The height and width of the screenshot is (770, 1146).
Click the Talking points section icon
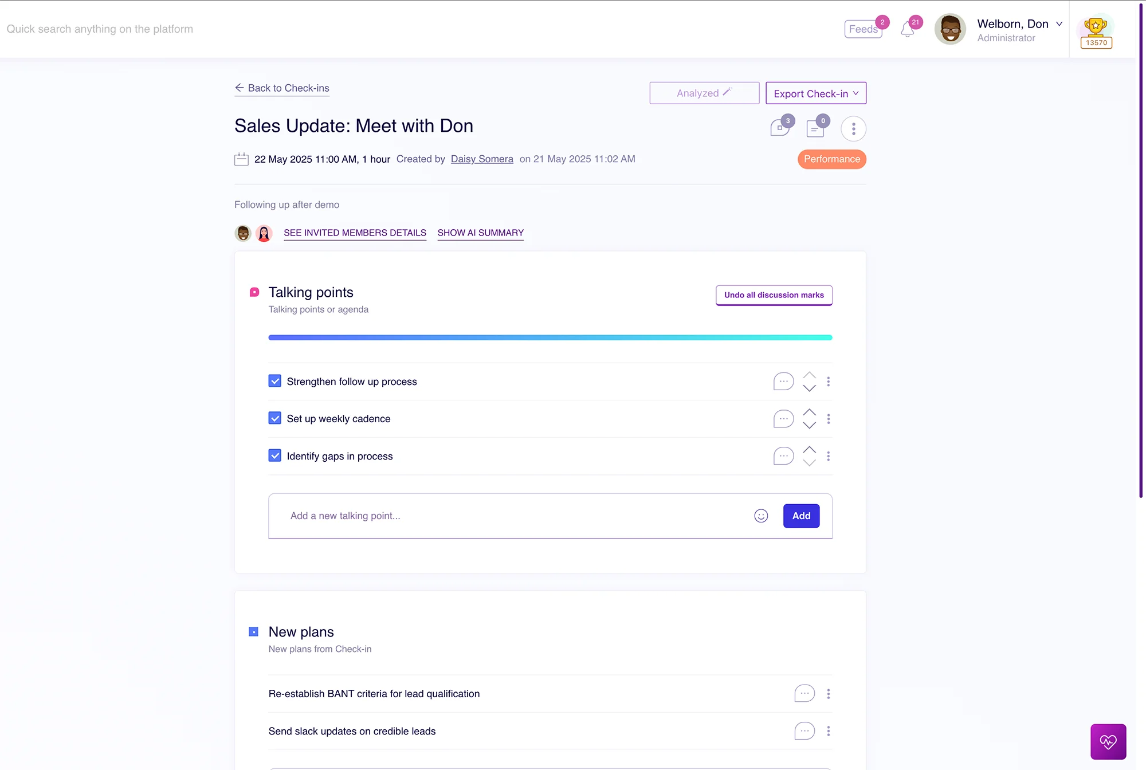(x=254, y=292)
